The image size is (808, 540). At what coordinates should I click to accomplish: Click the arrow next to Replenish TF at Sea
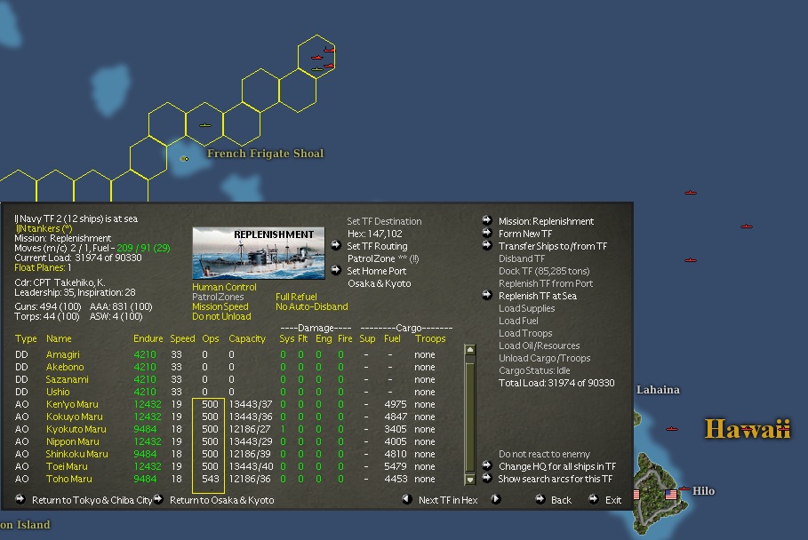pos(486,295)
